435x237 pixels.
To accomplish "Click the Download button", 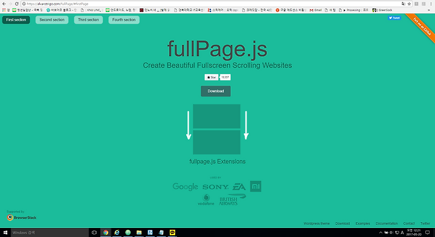I will coord(216,91).
